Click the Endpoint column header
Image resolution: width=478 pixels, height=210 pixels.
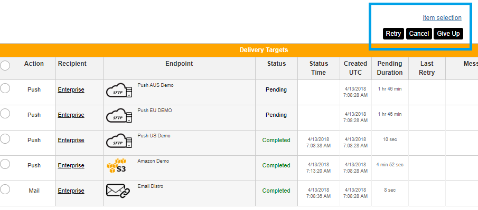(x=179, y=64)
